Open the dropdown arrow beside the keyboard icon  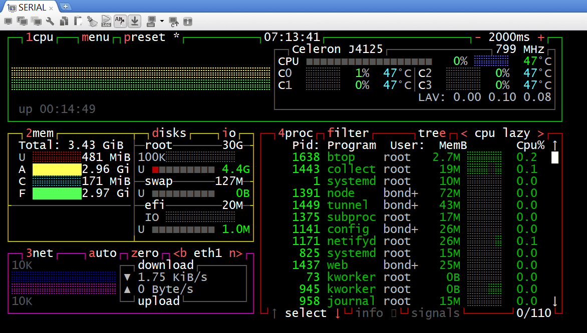click(x=162, y=21)
